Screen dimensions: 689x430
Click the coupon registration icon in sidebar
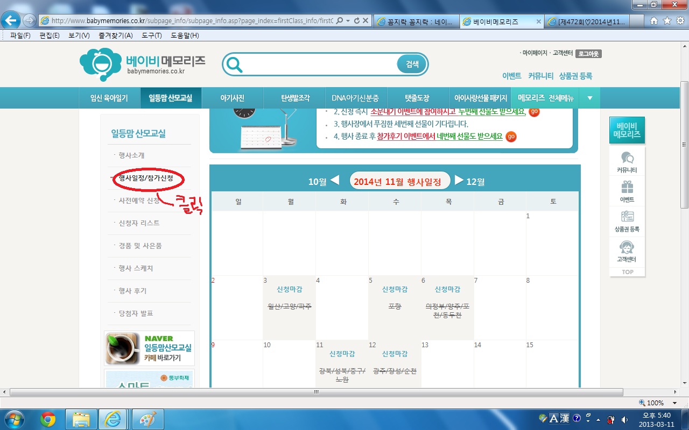pos(627,217)
